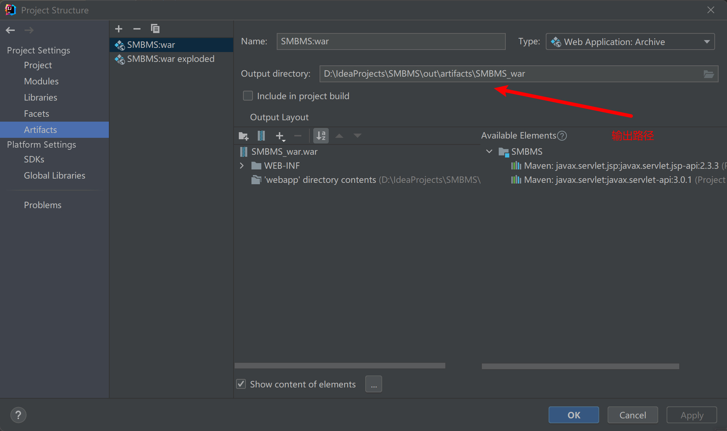Click the create directory icon in Output Layout
This screenshot has width=727, height=431.
pyautogui.click(x=243, y=136)
